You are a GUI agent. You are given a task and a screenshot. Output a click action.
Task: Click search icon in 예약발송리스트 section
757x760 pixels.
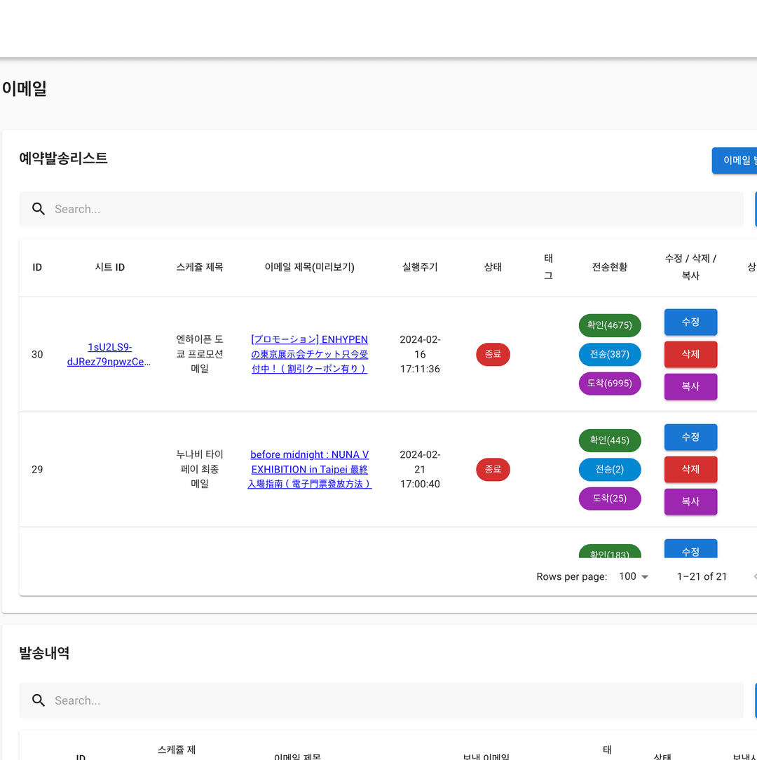[39, 209]
